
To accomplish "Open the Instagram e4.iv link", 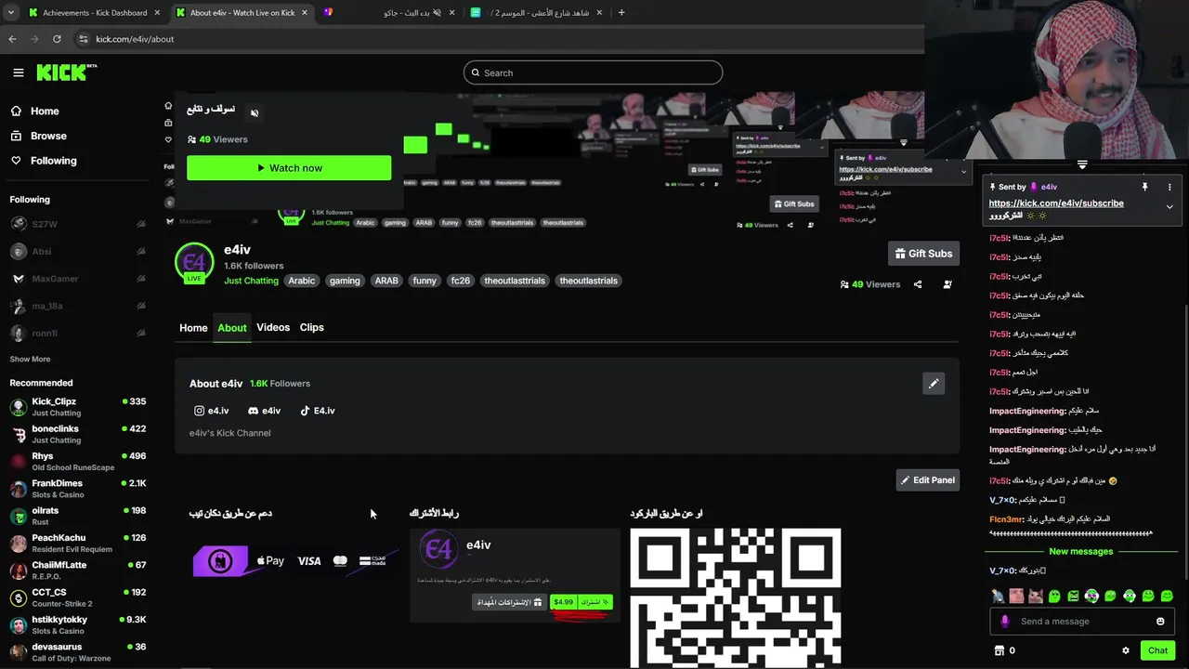I will [212, 411].
